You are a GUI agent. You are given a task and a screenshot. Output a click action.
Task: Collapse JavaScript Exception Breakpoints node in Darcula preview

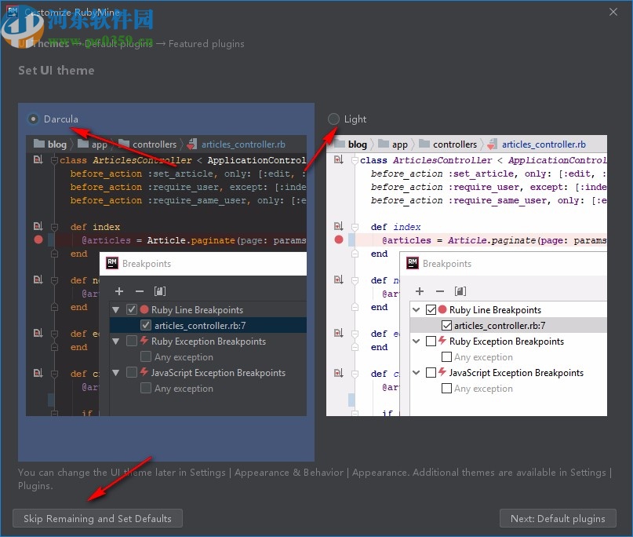tap(116, 373)
